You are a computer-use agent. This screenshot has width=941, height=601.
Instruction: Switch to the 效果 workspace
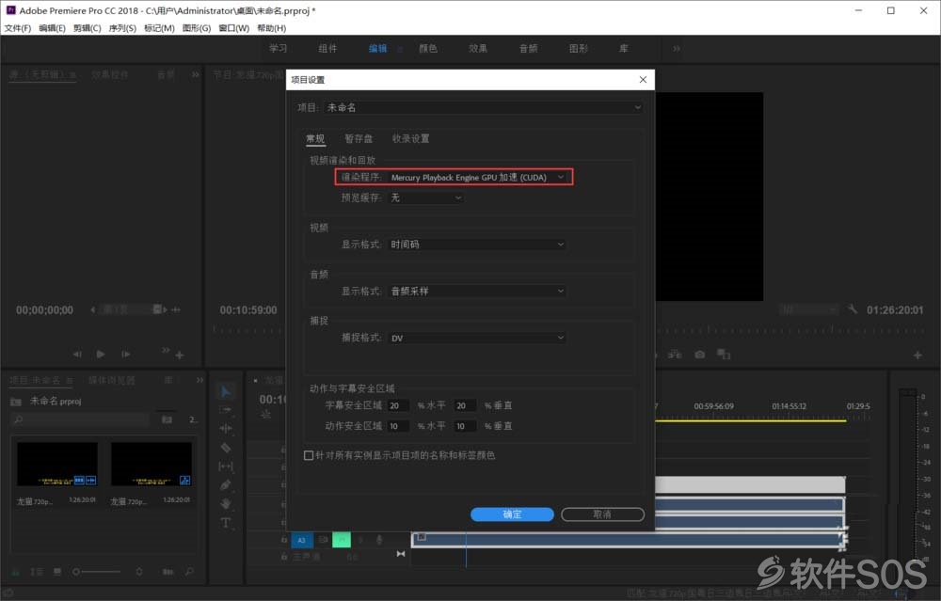point(478,49)
